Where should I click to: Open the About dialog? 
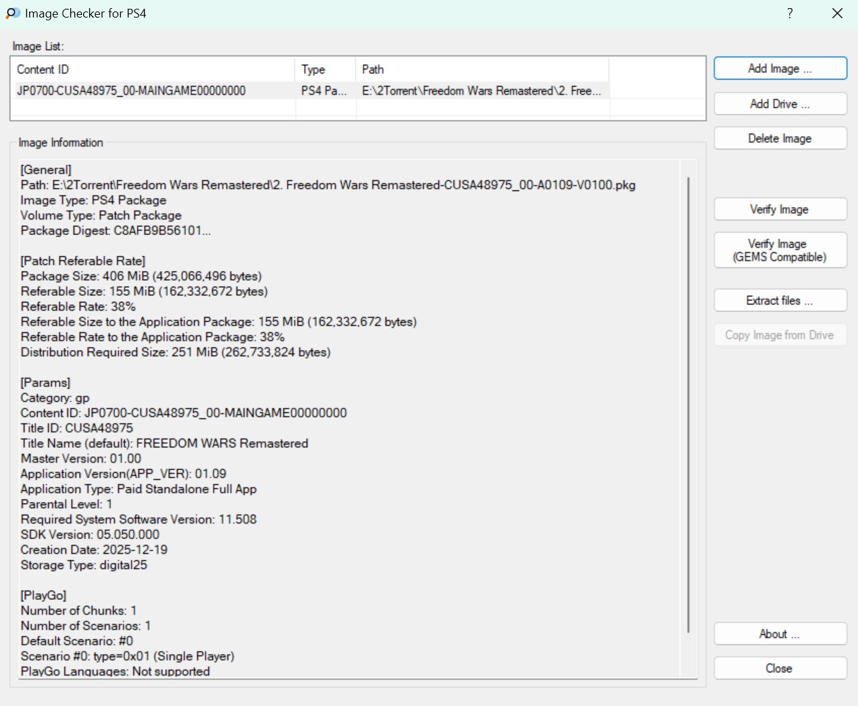pyautogui.click(x=780, y=634)
